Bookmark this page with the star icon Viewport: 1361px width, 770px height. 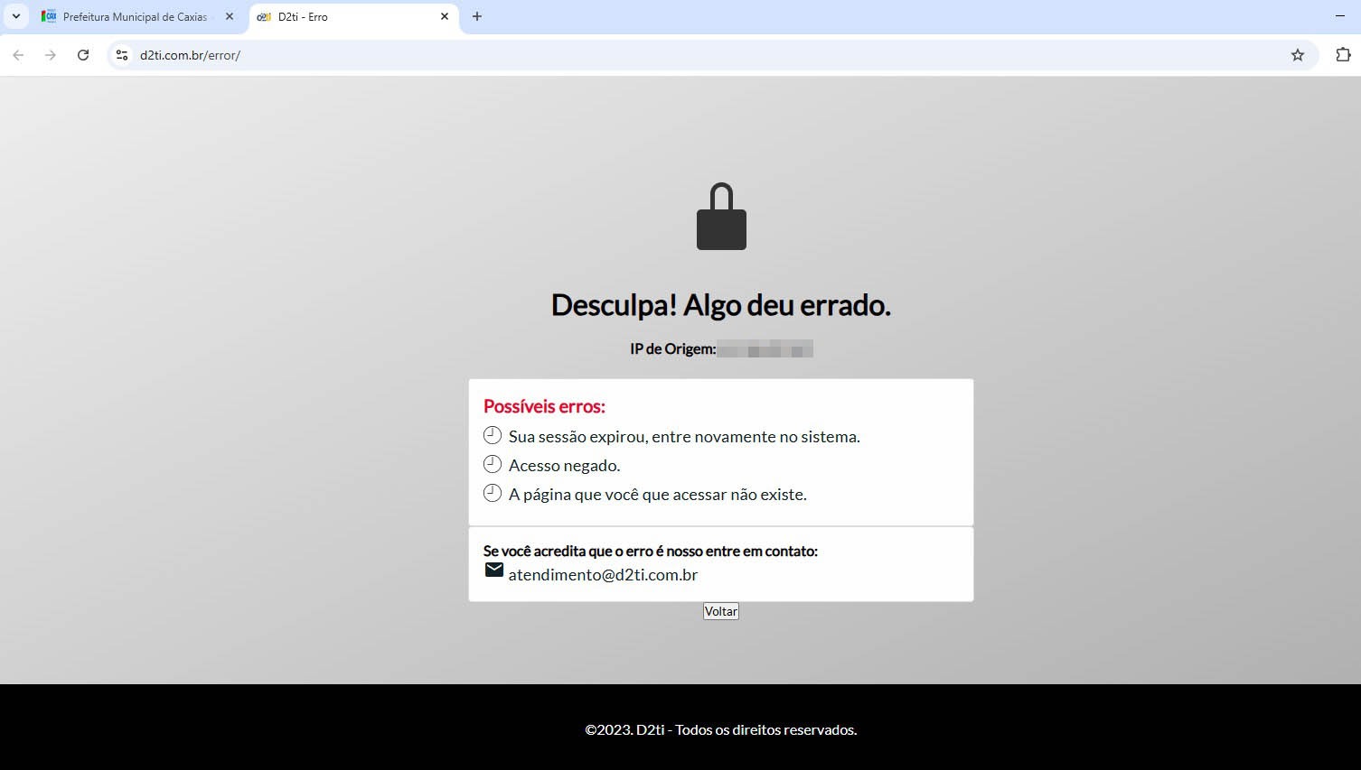(x=1298, y=55)
